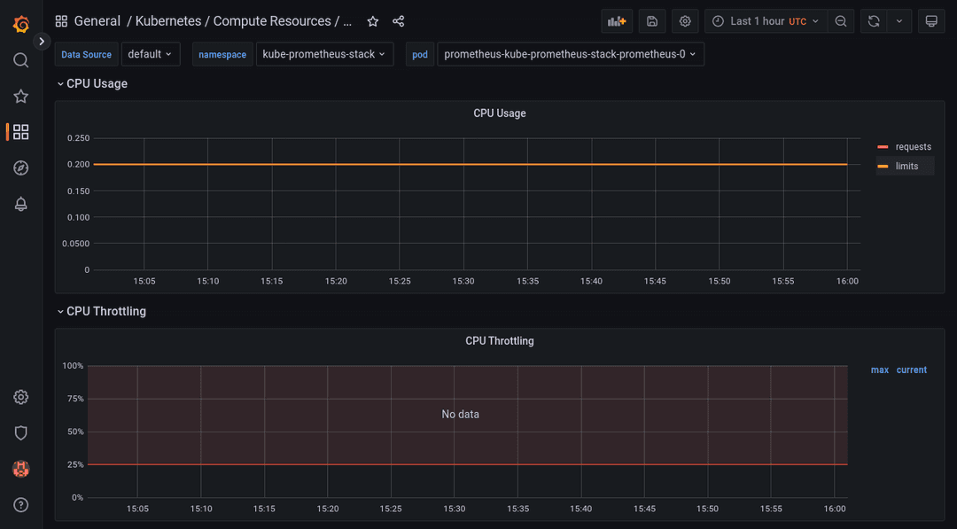Open the Add panel icon in toolbar

click(617, 19)
